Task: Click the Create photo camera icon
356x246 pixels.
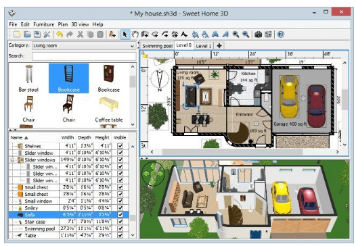Action: coord(258,34)
